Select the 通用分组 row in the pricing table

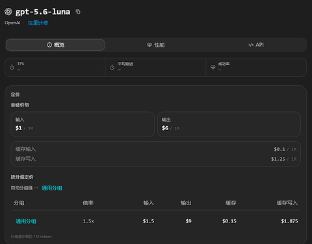click(156, 221)
